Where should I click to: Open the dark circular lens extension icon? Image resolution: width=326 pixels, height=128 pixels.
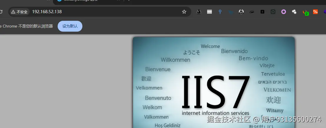pyautogui.click(x=273, y=12)
